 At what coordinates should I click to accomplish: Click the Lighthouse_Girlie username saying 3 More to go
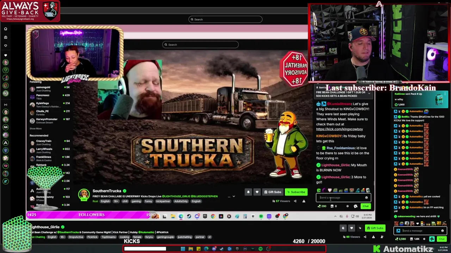point(335,177)
